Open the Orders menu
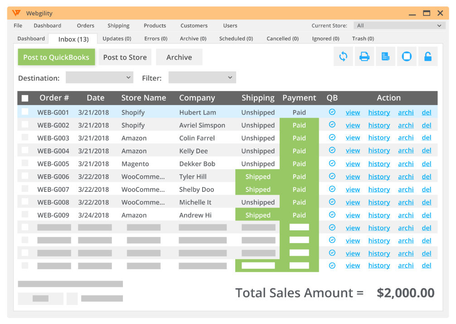This screenshot has height=324, width=456. pyautogui.click(x=86, y=25)
